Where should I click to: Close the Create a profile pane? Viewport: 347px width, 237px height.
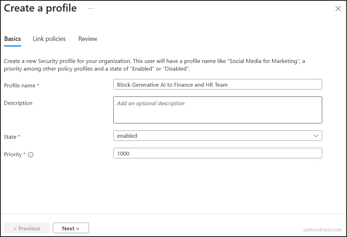[x=338, y=9]
